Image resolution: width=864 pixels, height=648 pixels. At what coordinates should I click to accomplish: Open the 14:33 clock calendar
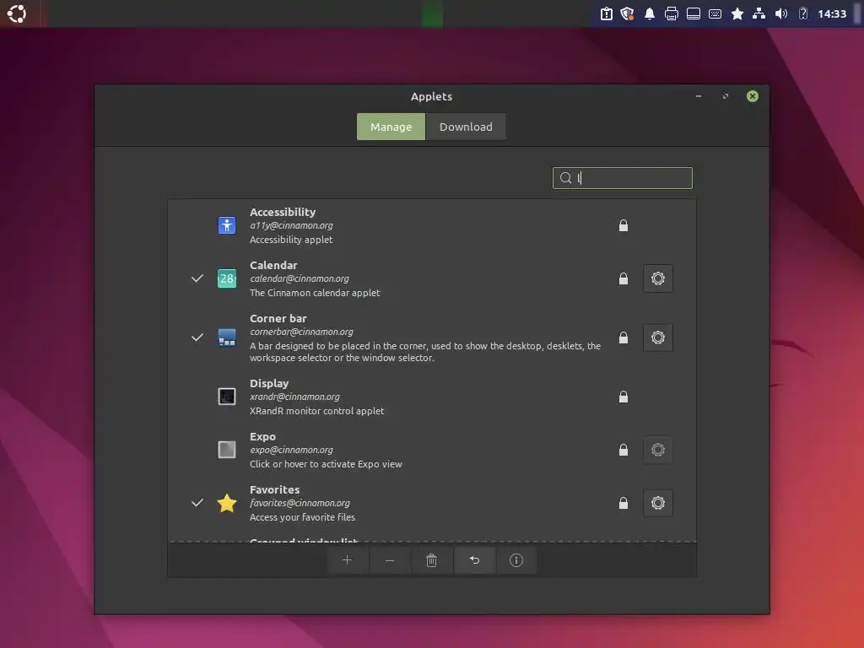(831, 13)
